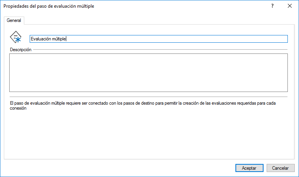
Task: Click the empty title bar space left of help
Action: (x=181, y=6)
